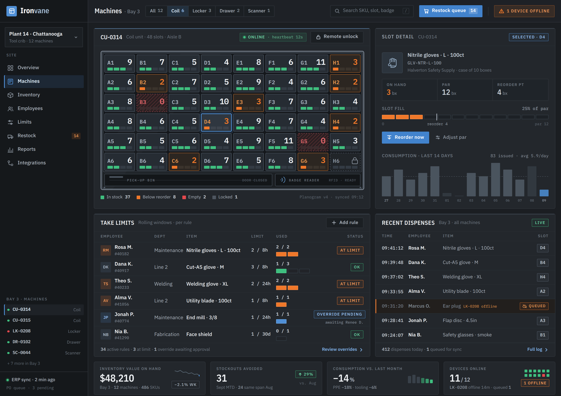Viewport: 561px width, 396px height.
Task: Switch to the Scanner 1 tab
Action: tap(259, 11)
